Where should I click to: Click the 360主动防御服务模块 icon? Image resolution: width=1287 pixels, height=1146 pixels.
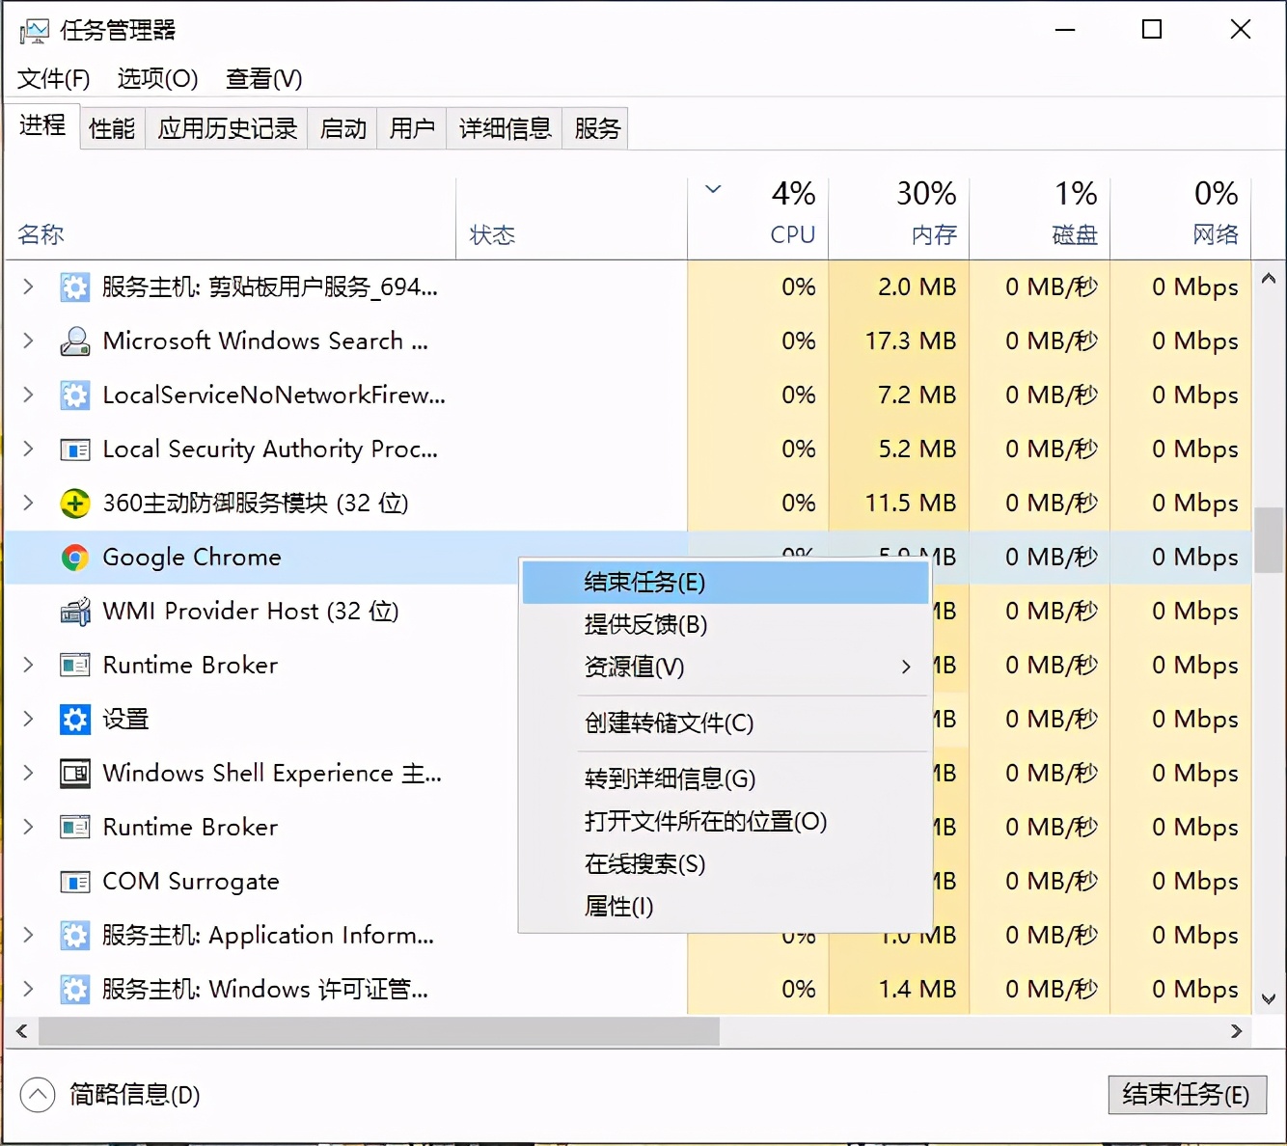pyautogui.click(x=75, y=503)
